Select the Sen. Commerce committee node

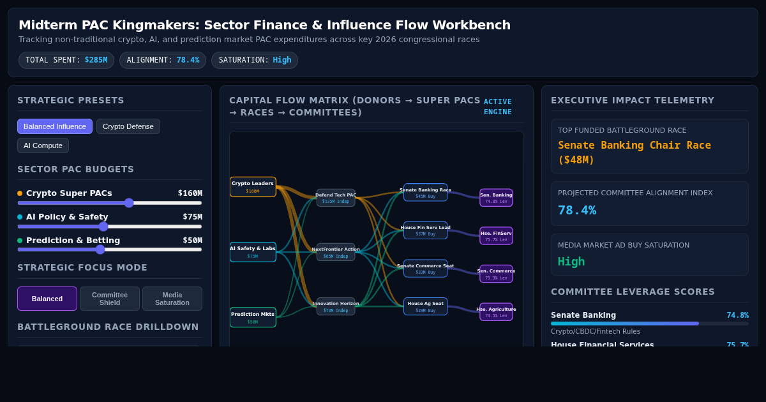click(x=496, y=274)
